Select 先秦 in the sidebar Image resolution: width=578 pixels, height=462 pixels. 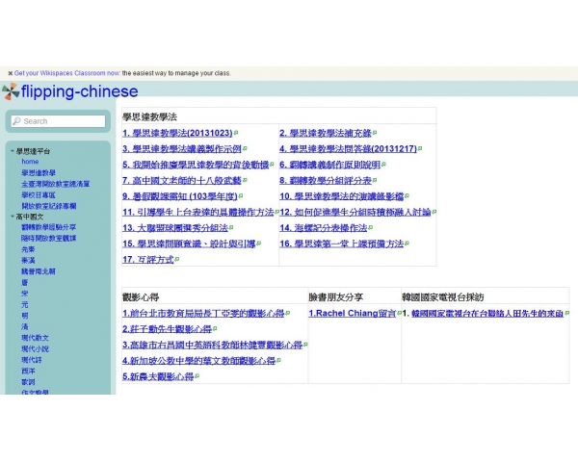28,249
